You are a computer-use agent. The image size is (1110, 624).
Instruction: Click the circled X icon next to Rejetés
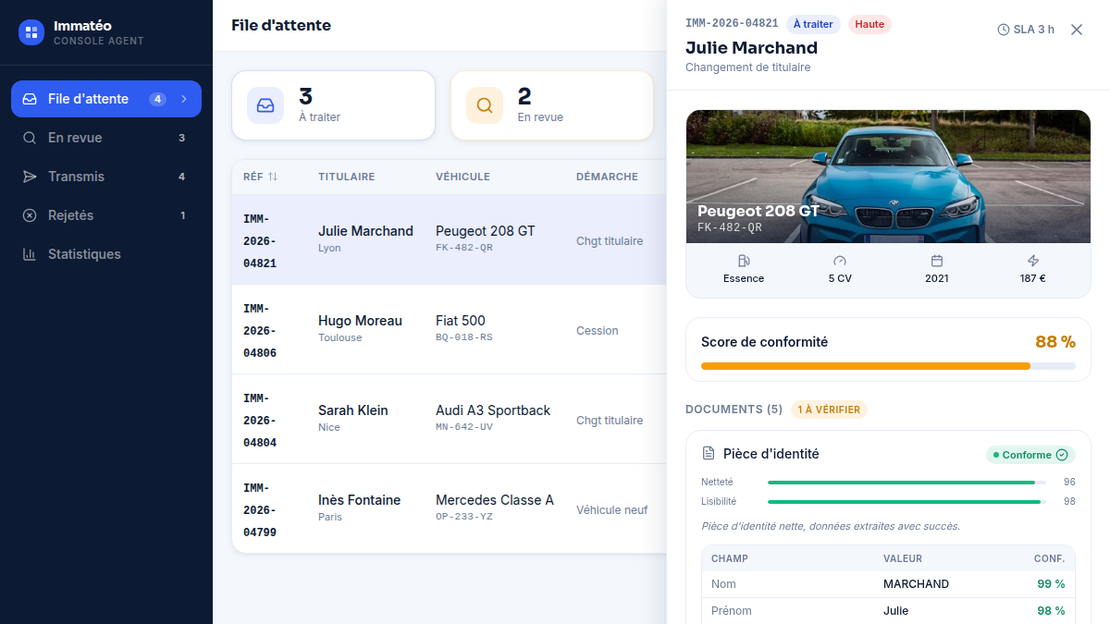30,215
